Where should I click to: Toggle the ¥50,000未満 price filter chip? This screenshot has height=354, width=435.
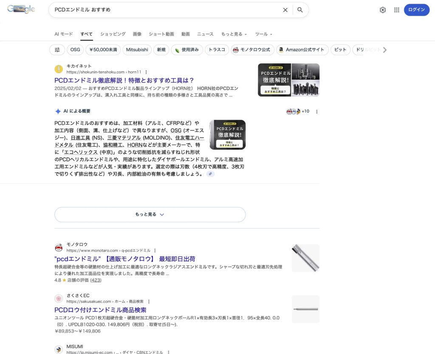pyautogui.click(x=103, y=50)
